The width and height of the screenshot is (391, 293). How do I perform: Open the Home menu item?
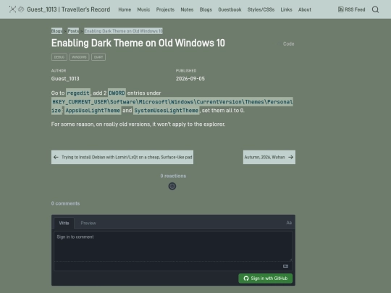[x=125, y=9]
